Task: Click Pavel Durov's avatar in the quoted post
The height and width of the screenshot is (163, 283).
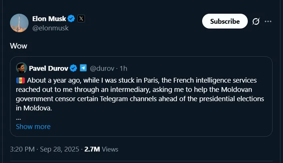Action: (21, 67)
